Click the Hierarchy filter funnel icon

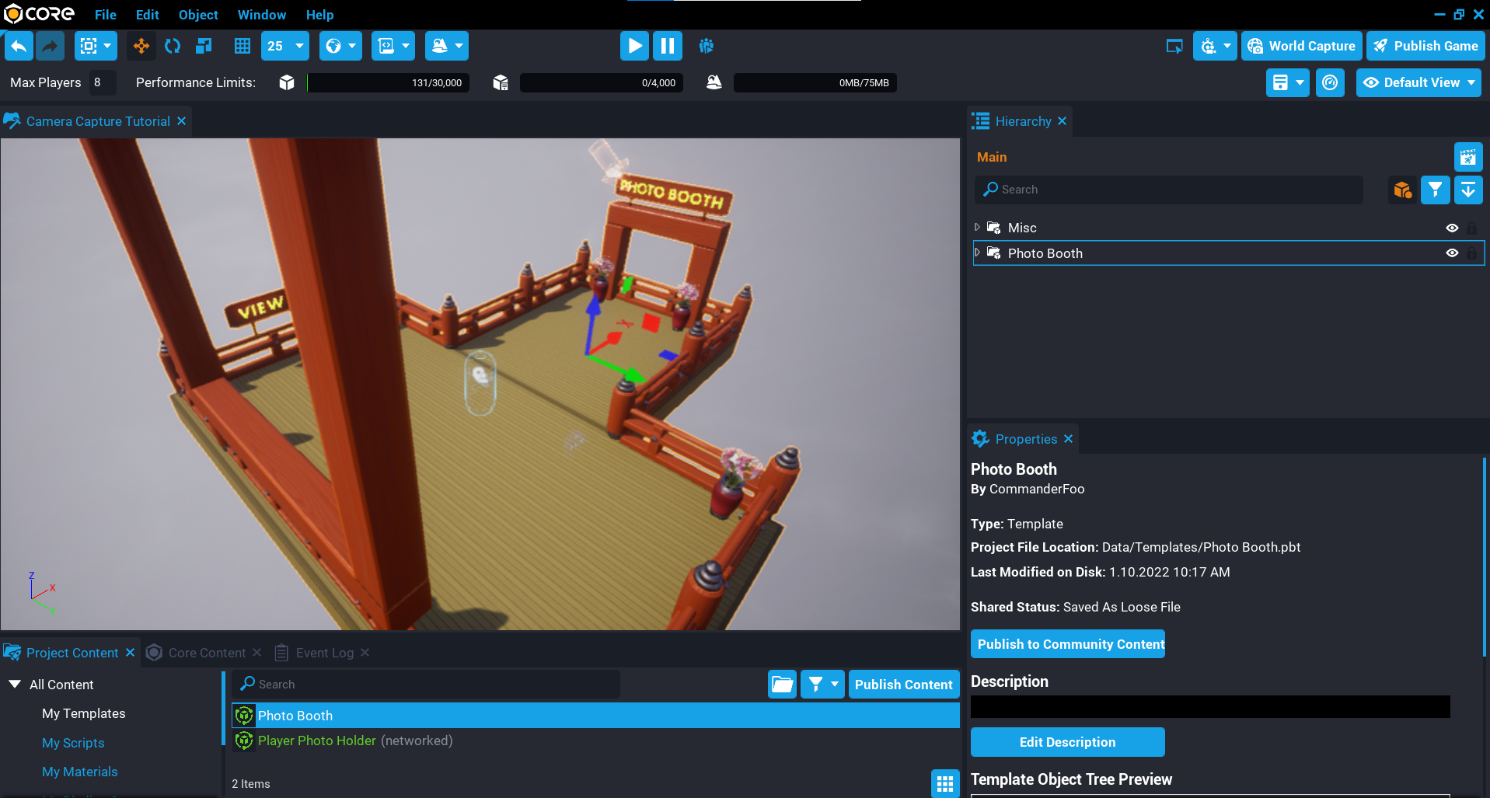point(1435,190)
